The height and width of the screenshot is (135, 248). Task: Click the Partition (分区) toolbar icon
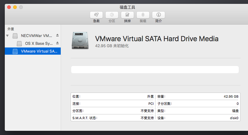click(112, 15)
